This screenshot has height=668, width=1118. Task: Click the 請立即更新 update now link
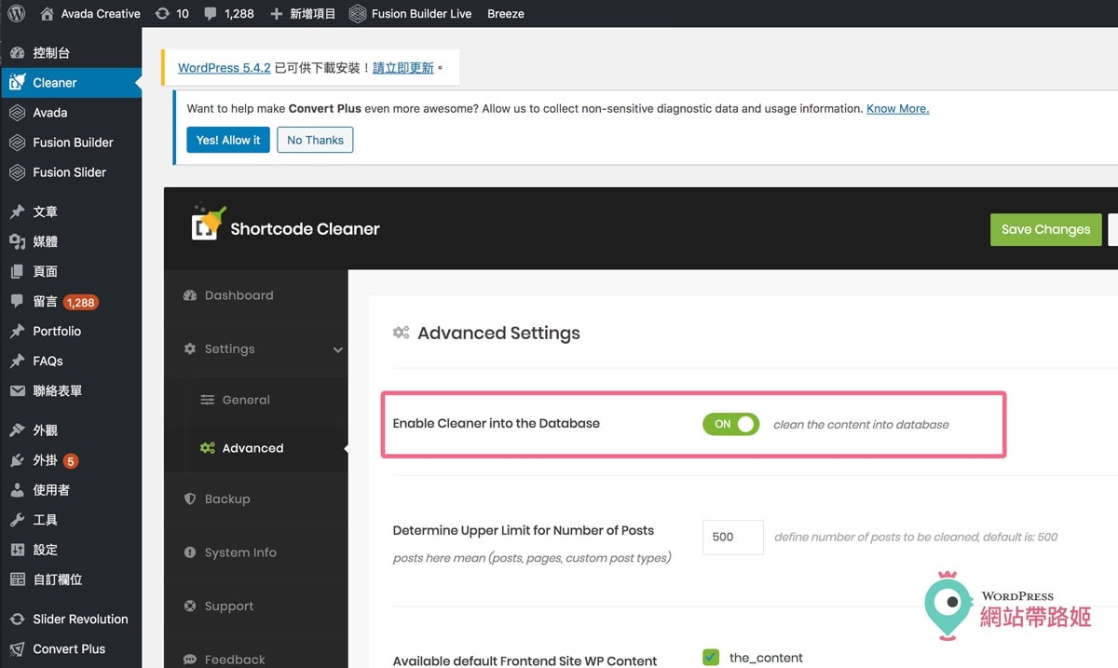click(x=403, y=68)
